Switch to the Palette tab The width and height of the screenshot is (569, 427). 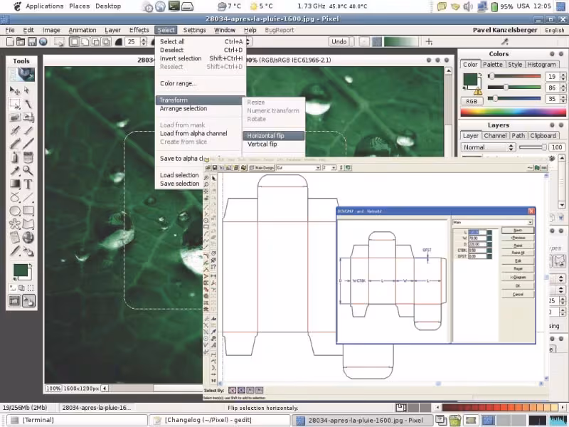point(492,64)
